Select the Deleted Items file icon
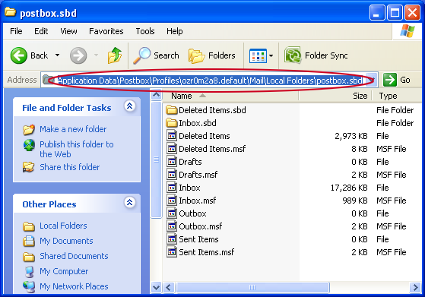This screenshot has height=297, width=425. (172, 136)
